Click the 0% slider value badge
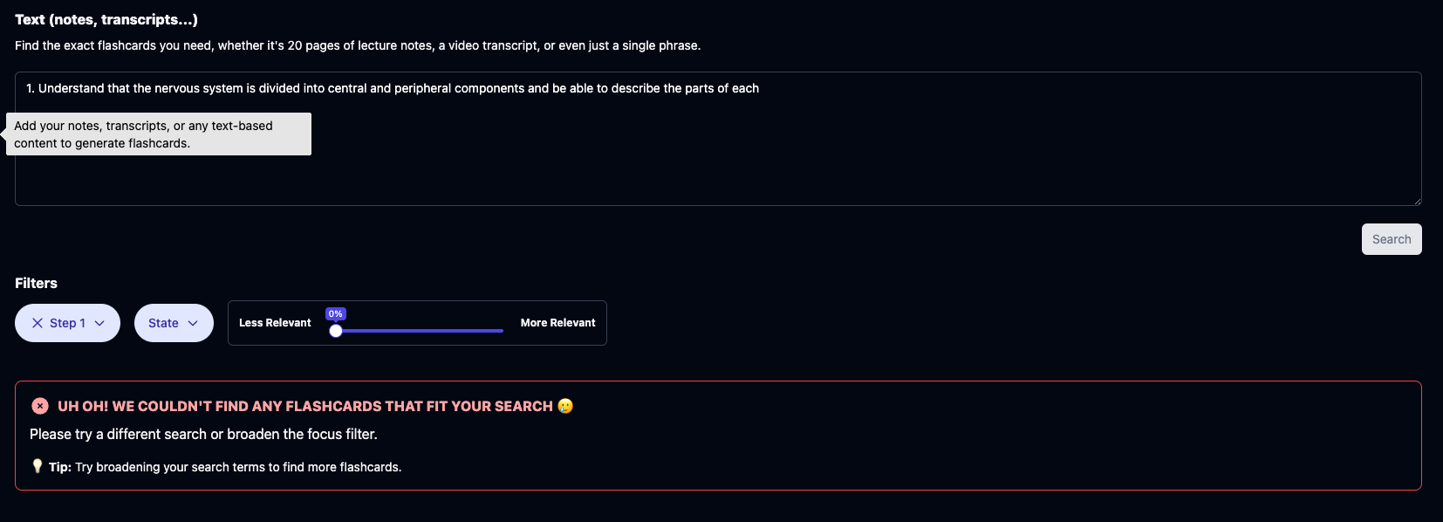 (336, 313)
